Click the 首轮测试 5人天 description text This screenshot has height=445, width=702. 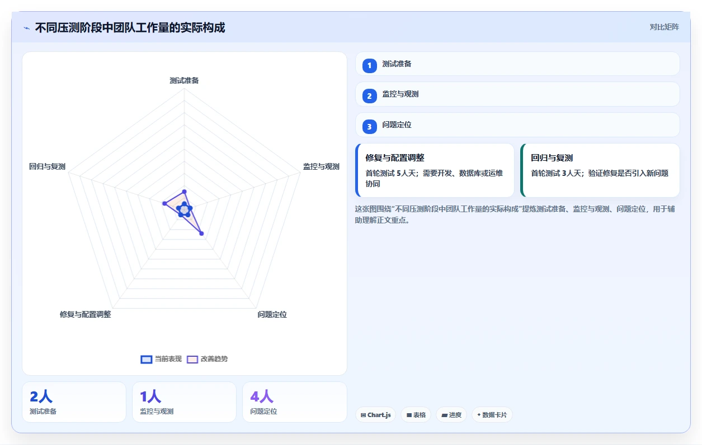(434, 178)
